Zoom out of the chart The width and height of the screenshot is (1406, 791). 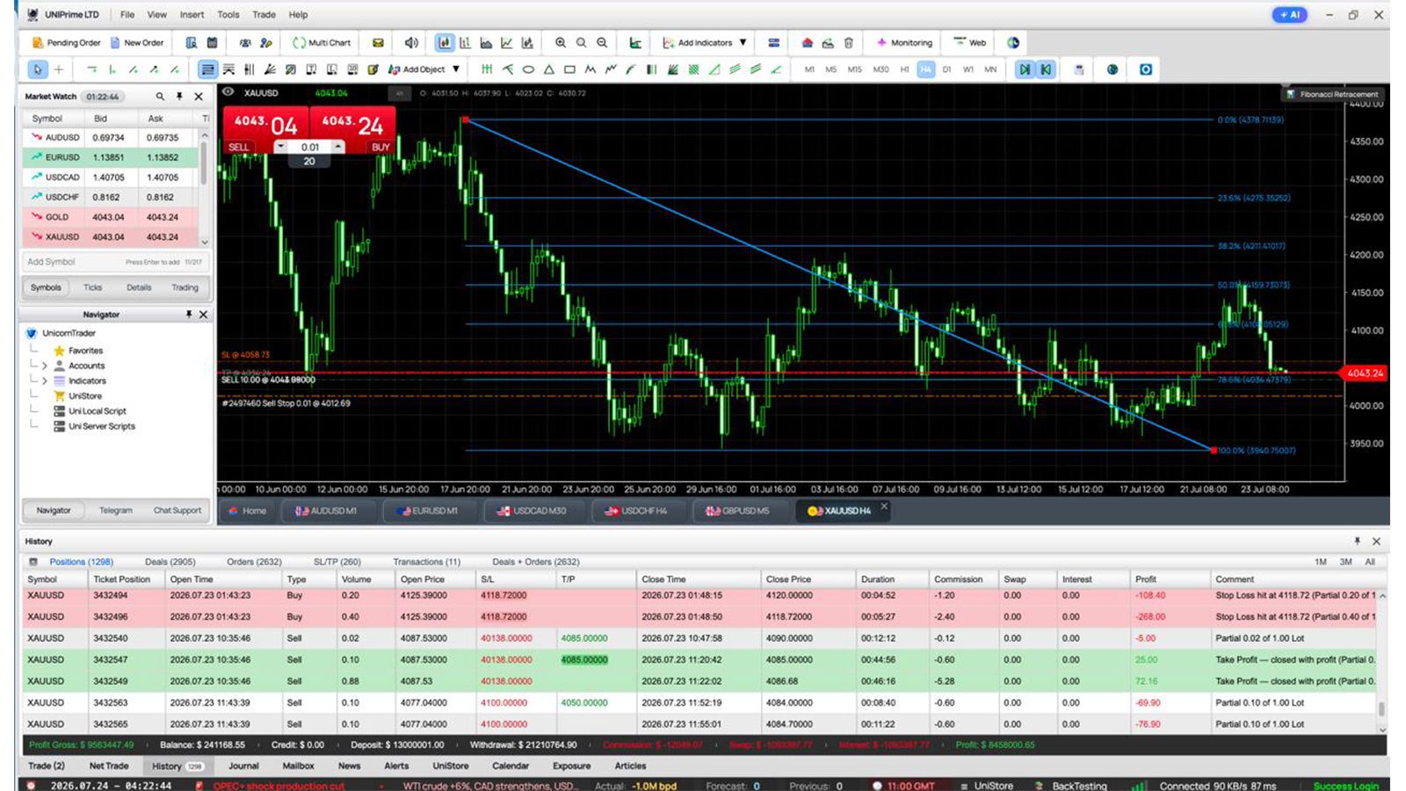602,42
